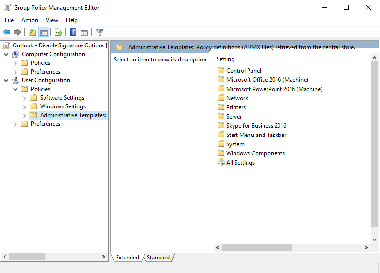Expand the Administrative Templates tree node
This screenshot has width=380, height=273.
point(25,115)
